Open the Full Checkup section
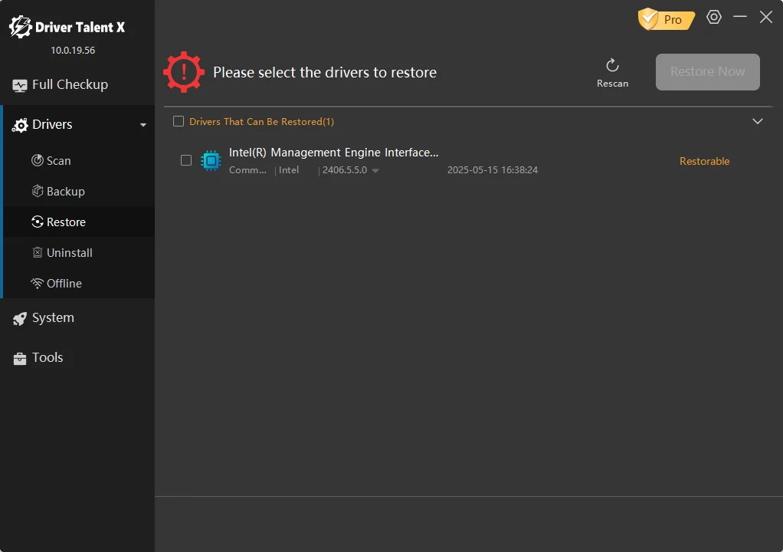783x552 pixels. [x=77, y=85]
